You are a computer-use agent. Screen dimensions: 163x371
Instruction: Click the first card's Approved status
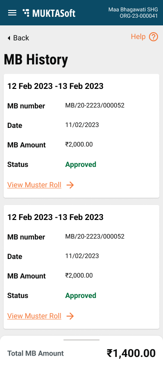click(x=81, y=165)
